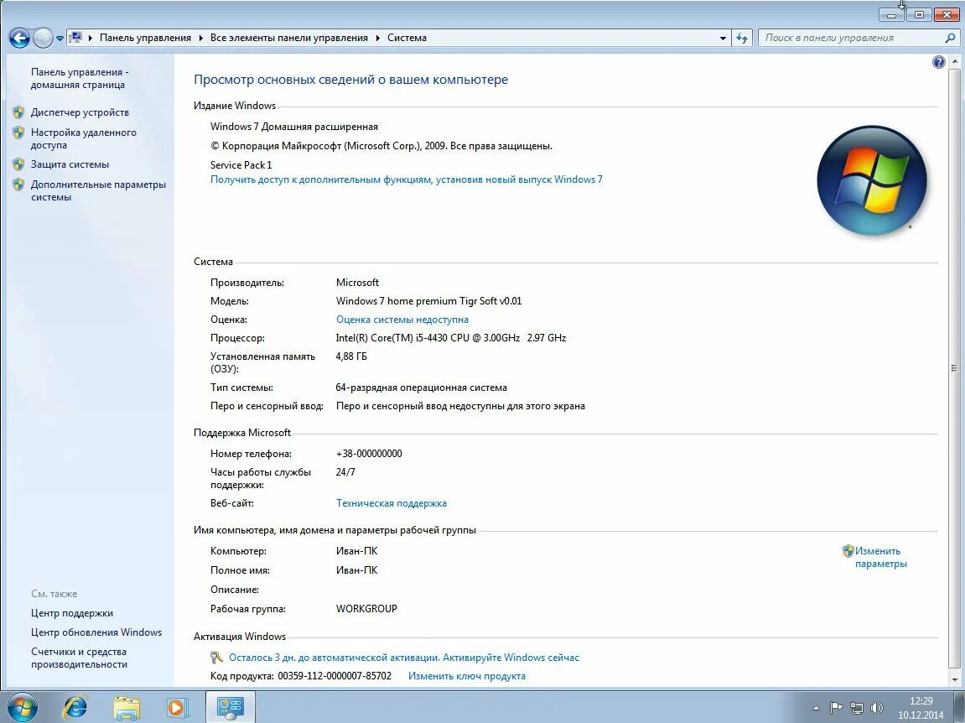Select the WORKGROUP value

click(366, 608)
